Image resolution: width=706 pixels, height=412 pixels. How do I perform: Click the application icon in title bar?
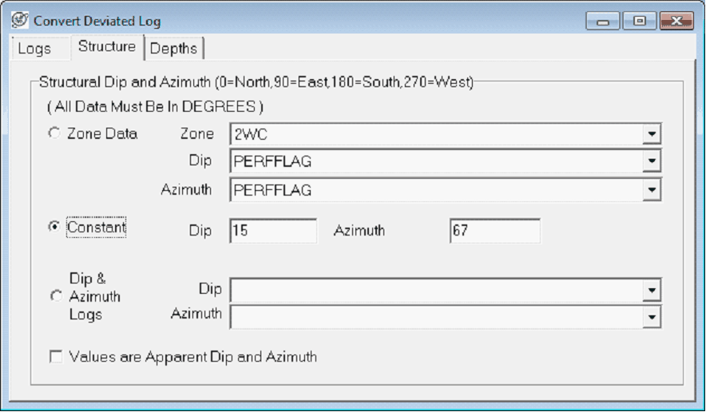19,19
